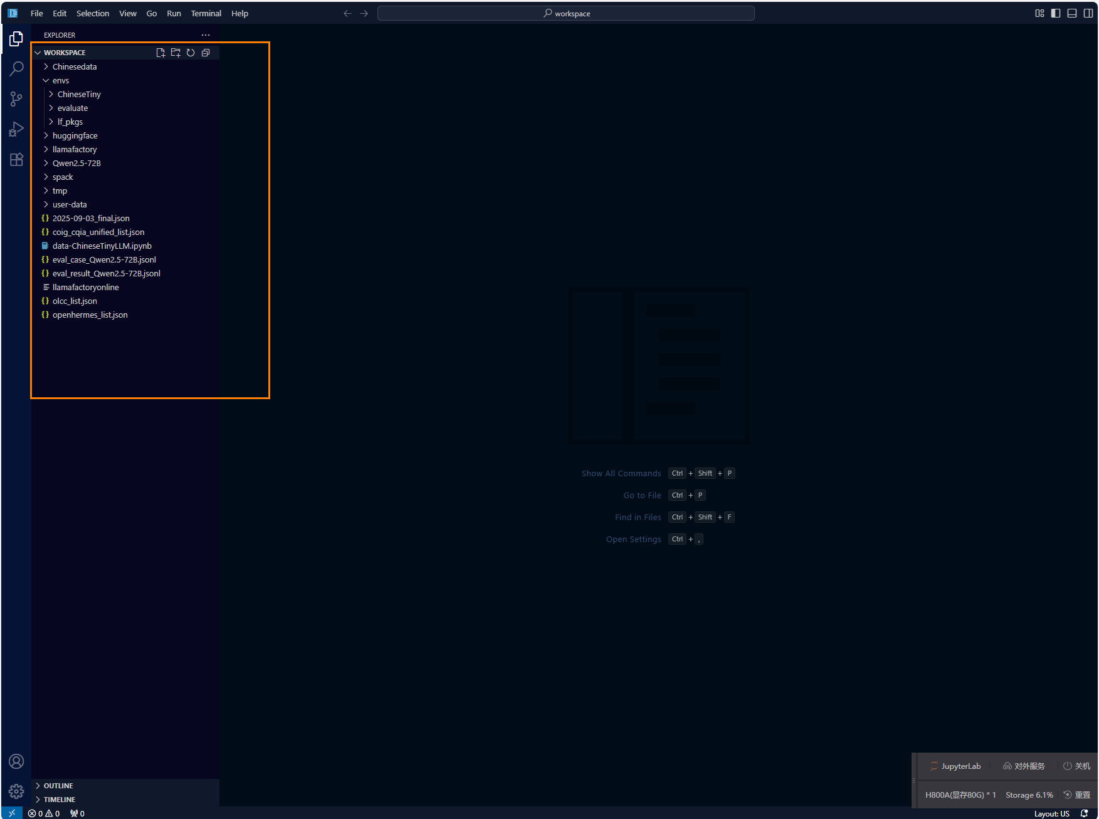This screenshot has width=1099, height=819.
Task: Expand the Chinesedata folder
Action: (74, 66)
